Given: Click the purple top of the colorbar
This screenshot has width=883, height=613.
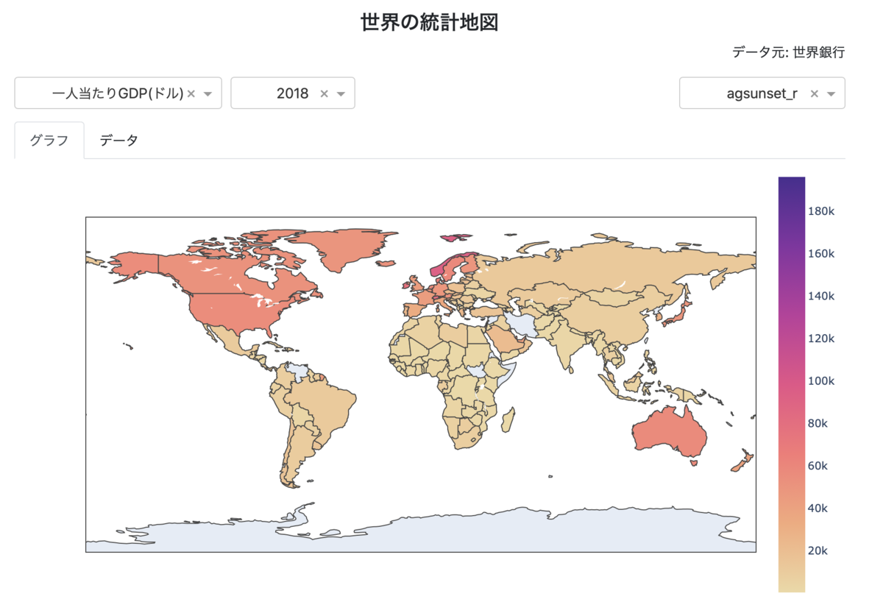Looking at the screenshot, I should point(792,184).
